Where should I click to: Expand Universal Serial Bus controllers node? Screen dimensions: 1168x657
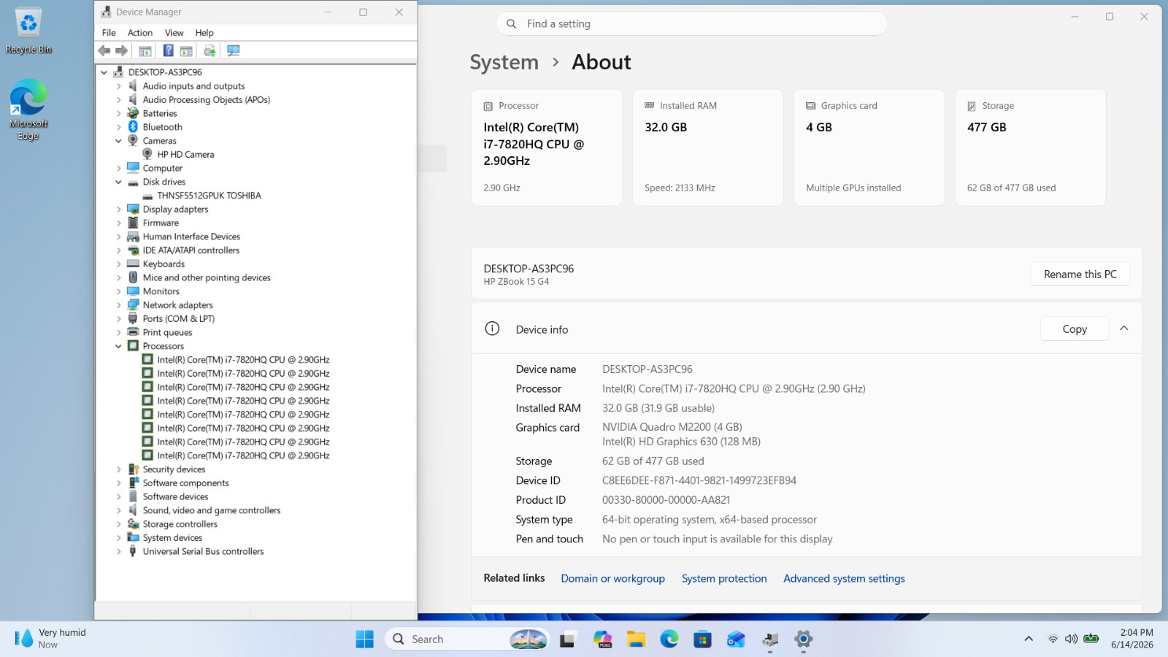[x=119, y=552]
